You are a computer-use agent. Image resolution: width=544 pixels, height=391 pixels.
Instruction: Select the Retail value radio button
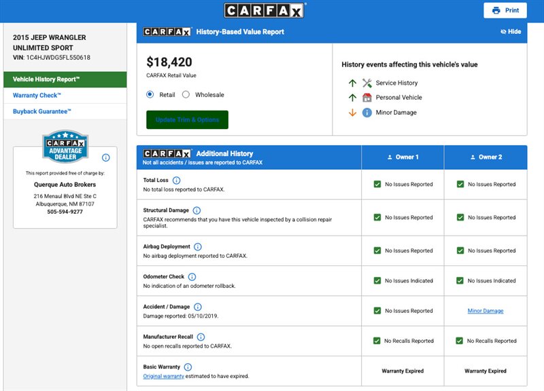coord(150,95)
